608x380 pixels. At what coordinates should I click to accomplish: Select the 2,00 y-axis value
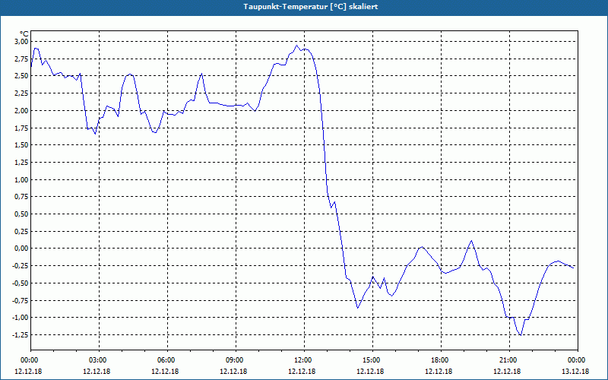[22, 110]
